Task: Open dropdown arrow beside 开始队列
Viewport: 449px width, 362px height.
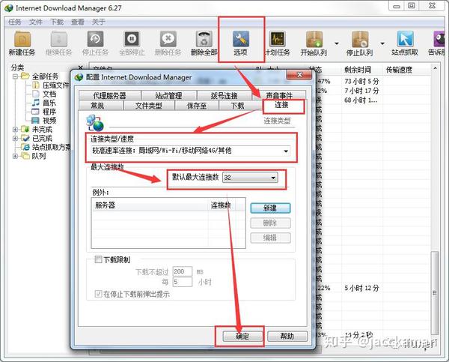Action: tap(337, 43)
